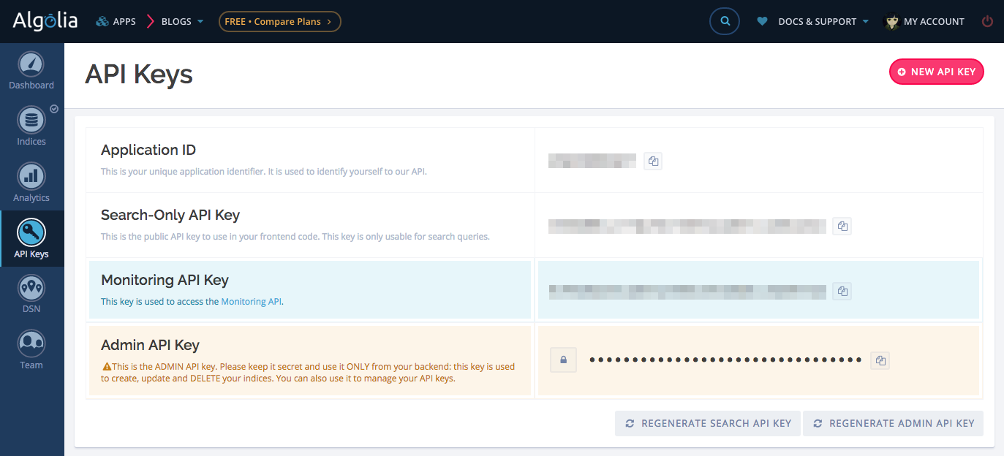Click the Monitoring API Key title
This screenshot has height=456, width=1004.
tap(165, 280)
